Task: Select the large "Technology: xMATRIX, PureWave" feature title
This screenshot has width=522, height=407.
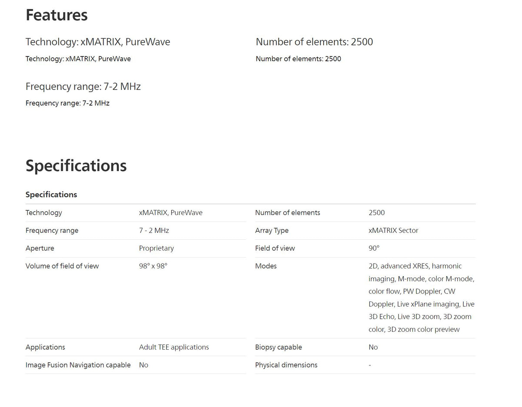Action: pos(98,42)
